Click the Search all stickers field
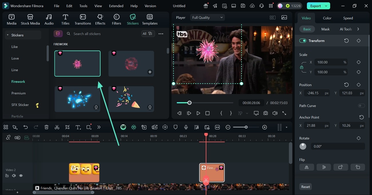Viewport: 372px width, 195px height. pos(103,34)
